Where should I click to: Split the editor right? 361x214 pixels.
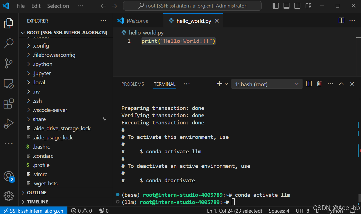(341, 21)
